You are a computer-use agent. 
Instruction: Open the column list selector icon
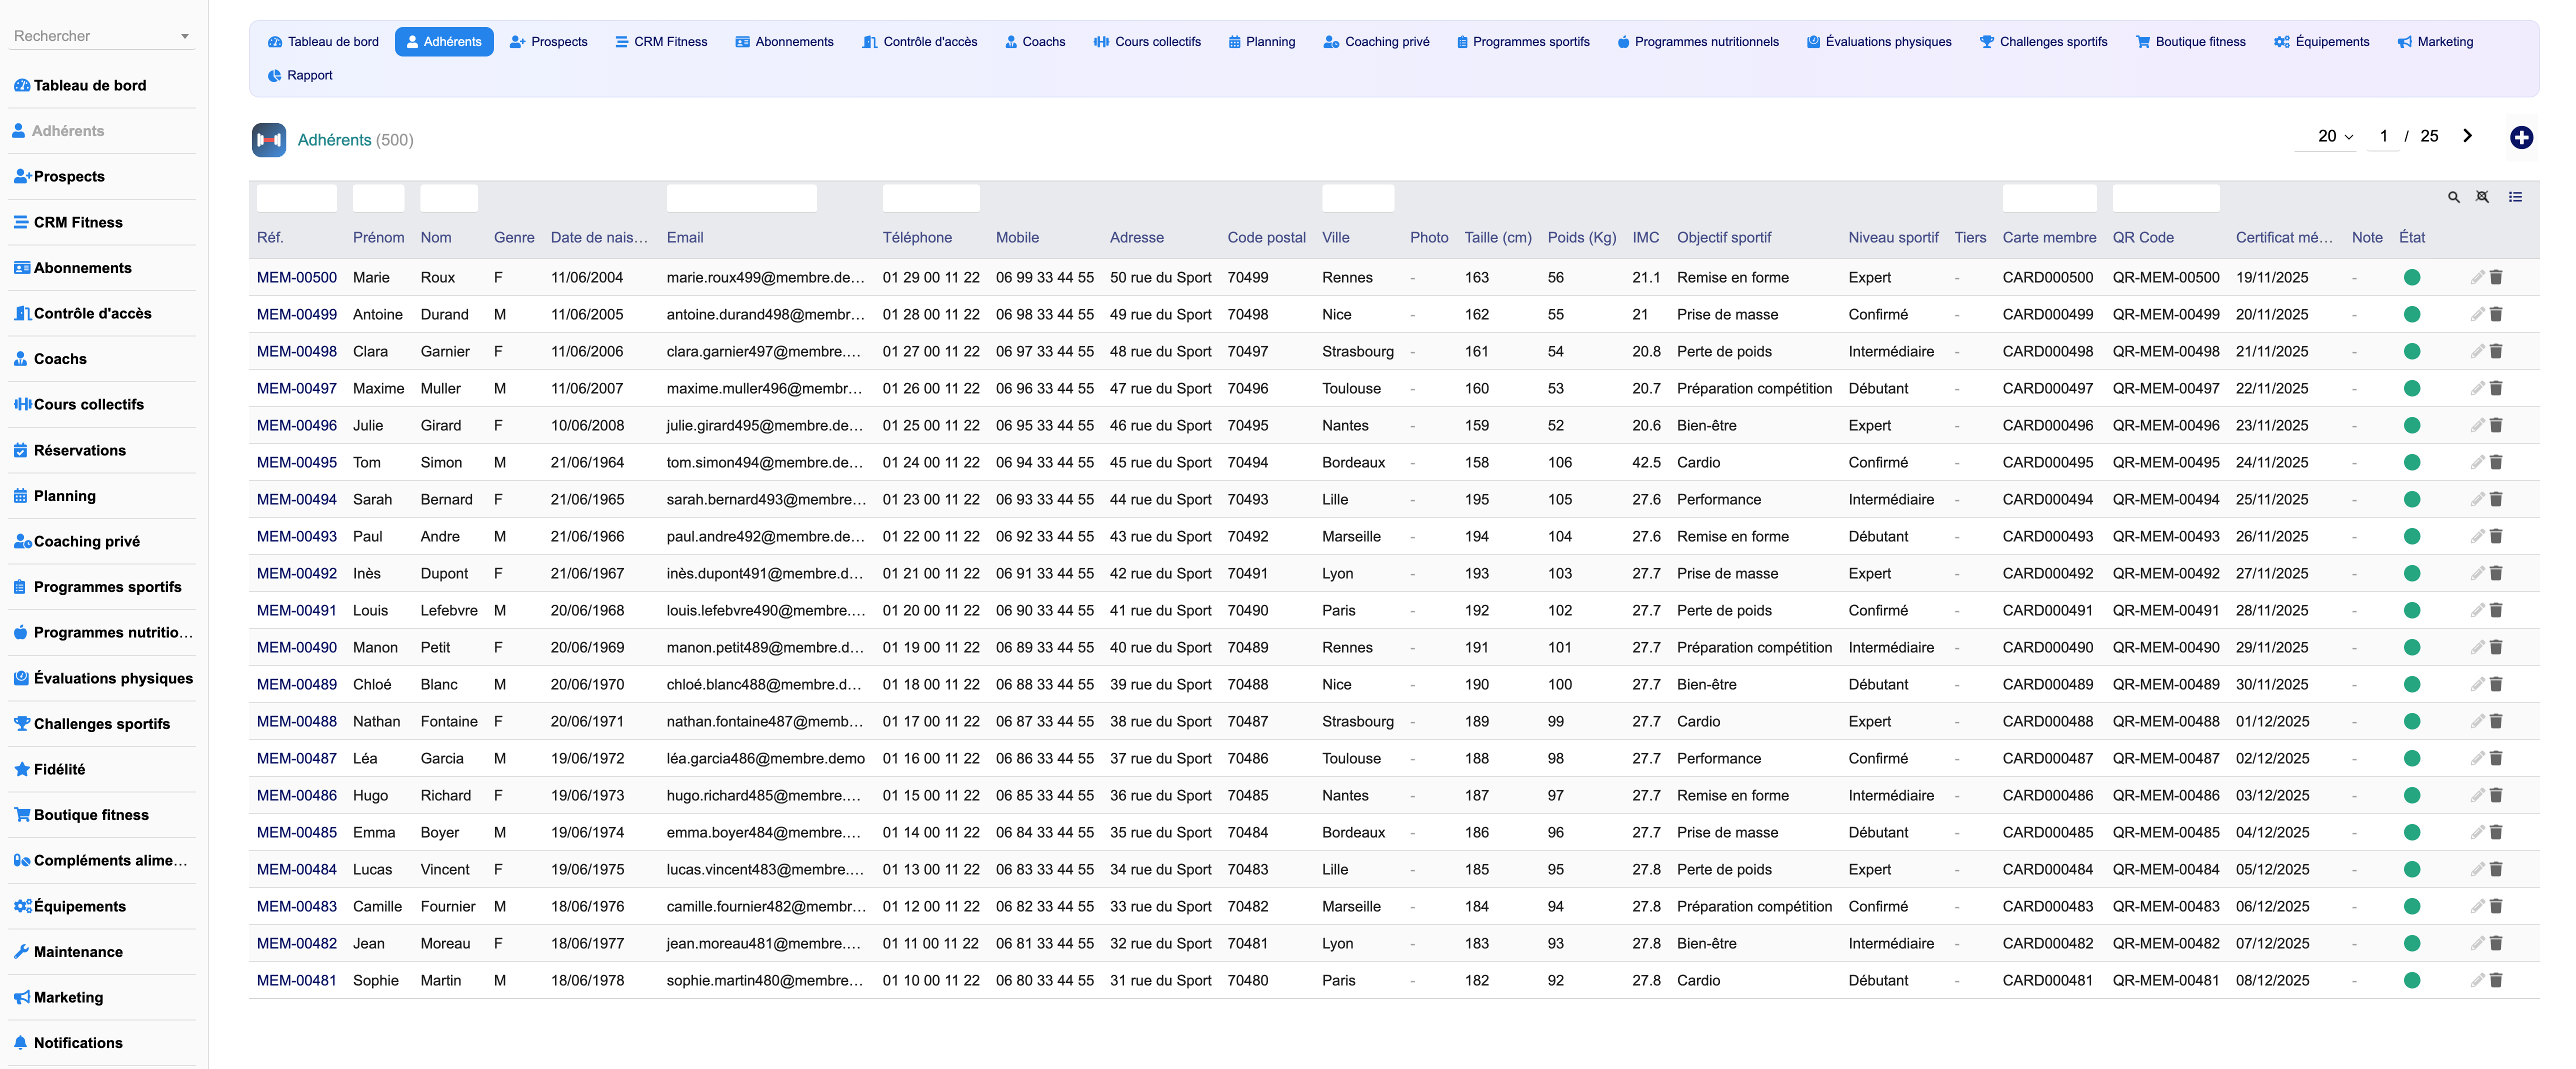2515,197
